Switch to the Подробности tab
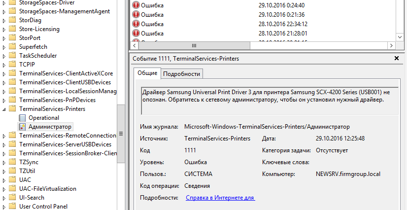The image size is (407, 210). 182,74
